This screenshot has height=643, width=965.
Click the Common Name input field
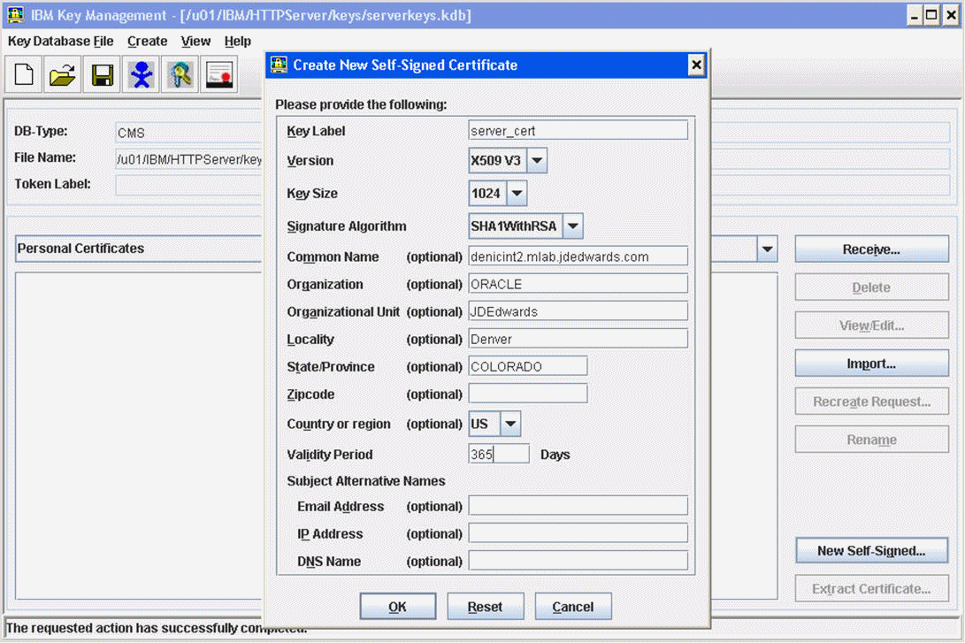click(x=578, y=256)
